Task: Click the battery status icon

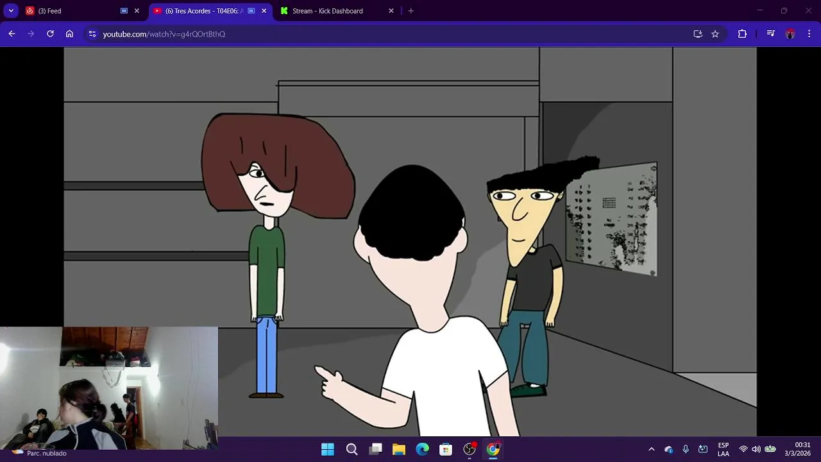Action: coord(770,449)
